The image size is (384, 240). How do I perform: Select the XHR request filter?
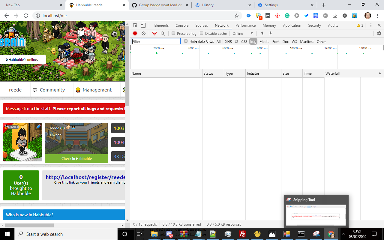(x=228, y=41)
